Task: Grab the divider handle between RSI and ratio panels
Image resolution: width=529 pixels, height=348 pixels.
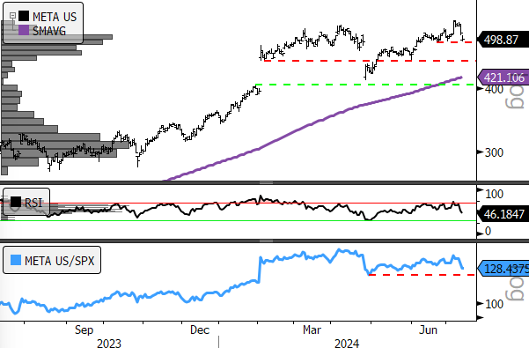Action: pos(266,241)
